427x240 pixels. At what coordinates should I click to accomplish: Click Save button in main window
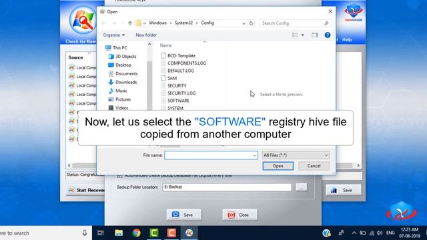[x=344, y=190]
